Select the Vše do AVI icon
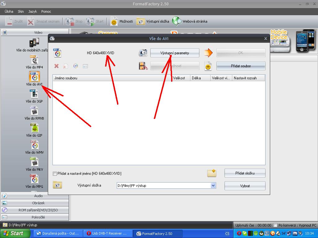The height and width of the screenshot is (238, 318). click(34, 77)
